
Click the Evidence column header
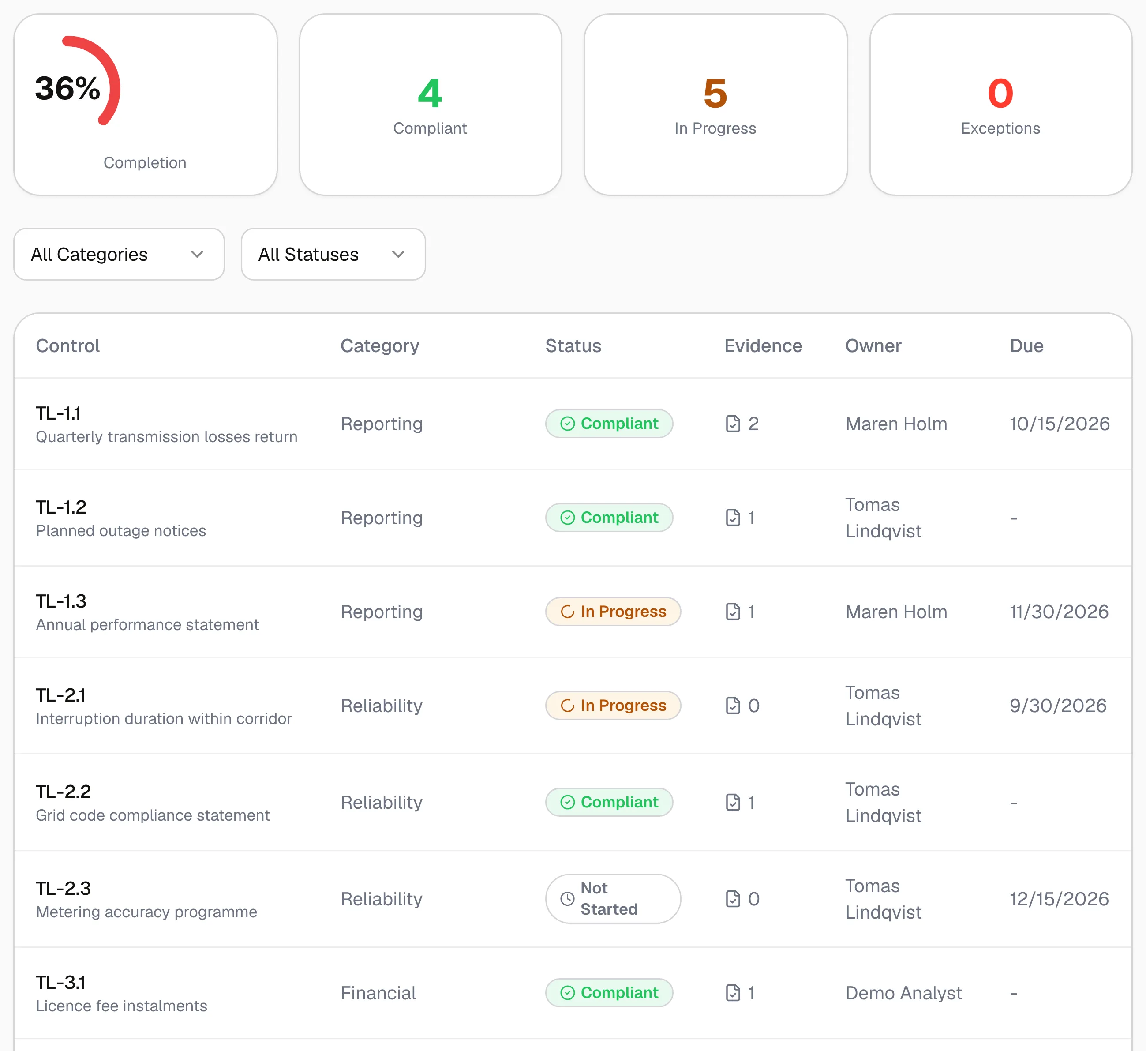[x=763, y=346]
